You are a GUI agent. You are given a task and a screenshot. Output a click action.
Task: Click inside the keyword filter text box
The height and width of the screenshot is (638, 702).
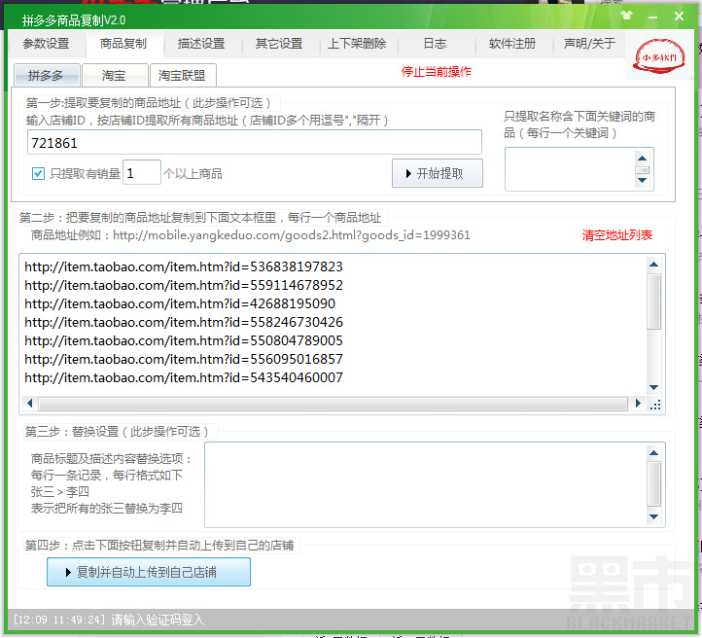(570, 169)
